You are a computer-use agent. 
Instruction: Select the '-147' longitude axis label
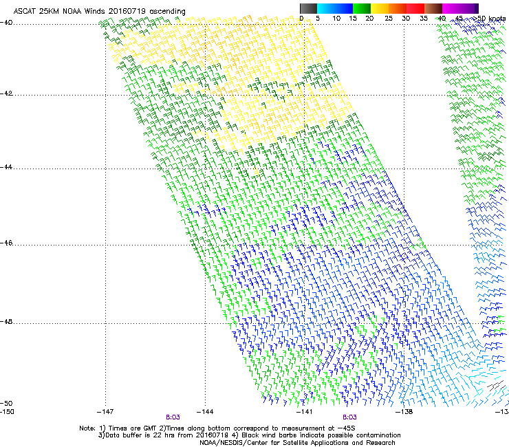pos(105,412)
